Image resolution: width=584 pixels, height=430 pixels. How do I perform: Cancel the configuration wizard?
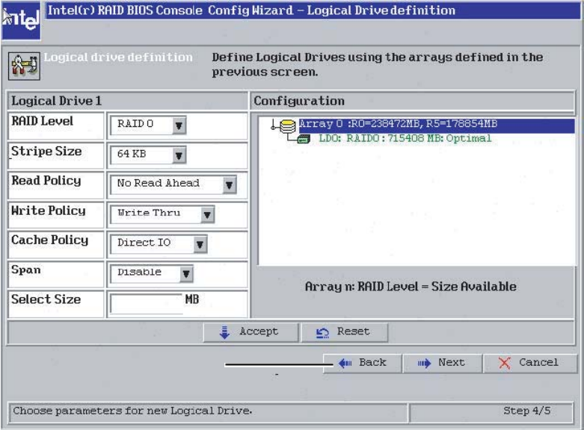(x=529, y=363)
